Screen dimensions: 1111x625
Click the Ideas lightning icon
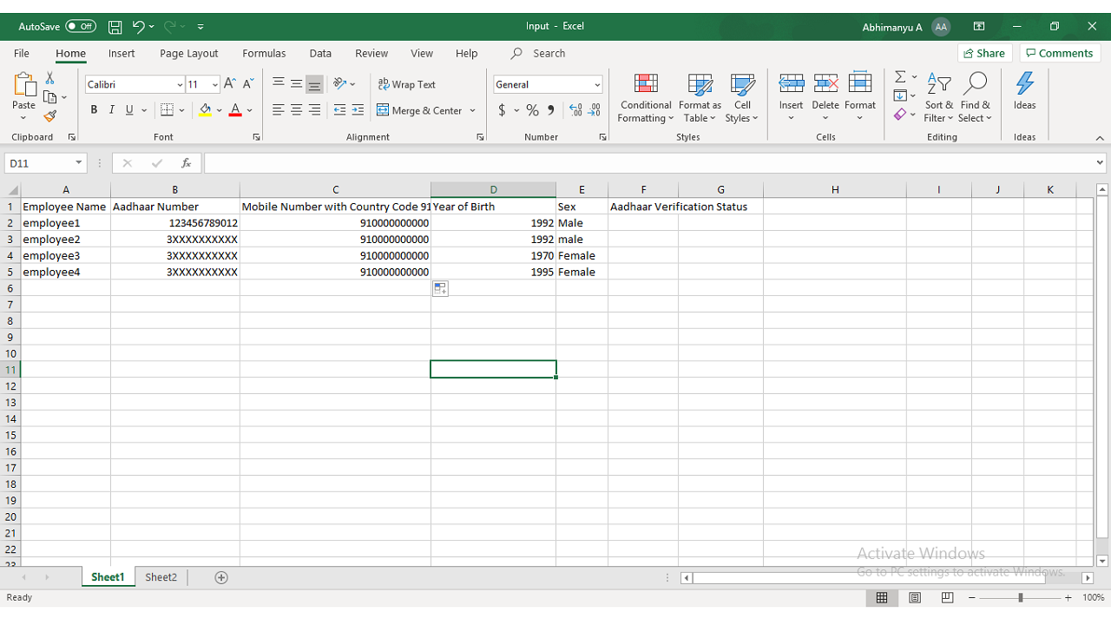(1024, 91)
